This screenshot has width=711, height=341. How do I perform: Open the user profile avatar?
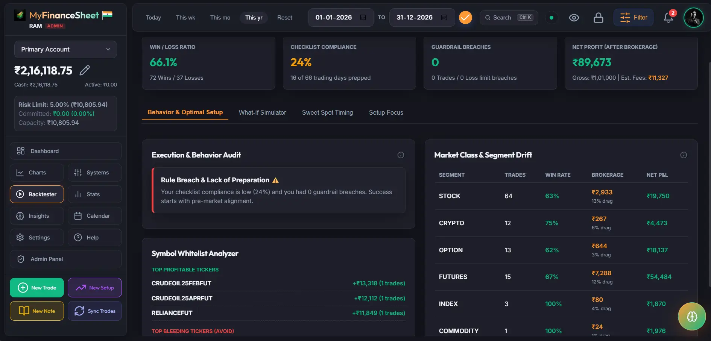point(693,18)
